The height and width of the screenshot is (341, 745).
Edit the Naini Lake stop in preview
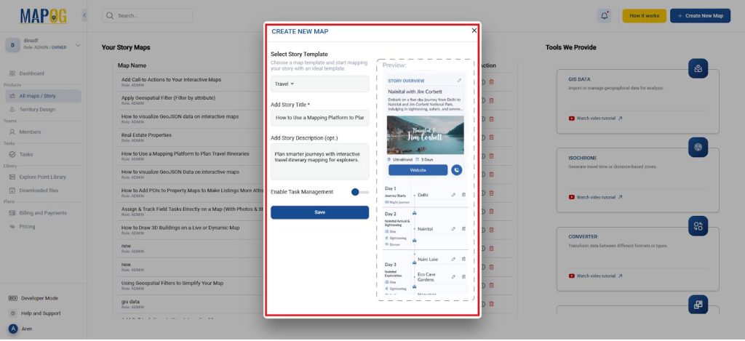tap(453, 260)
